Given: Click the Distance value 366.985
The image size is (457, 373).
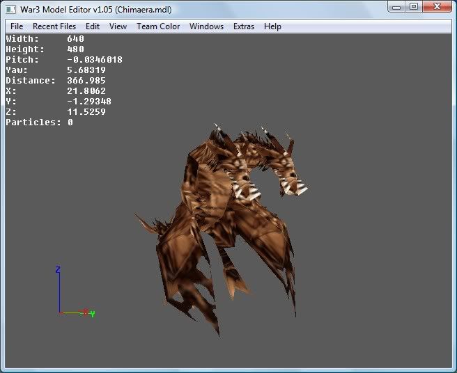Looking at the screenshot, I should click(86, 80).
